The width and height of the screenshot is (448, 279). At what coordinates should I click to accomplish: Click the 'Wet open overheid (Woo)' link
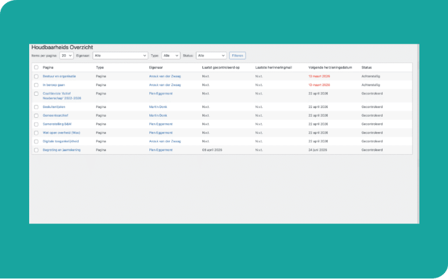pos(61,132)
